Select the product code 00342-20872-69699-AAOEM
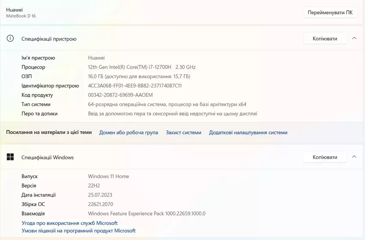This screenshot has width=365, height=240. point(120,95)
